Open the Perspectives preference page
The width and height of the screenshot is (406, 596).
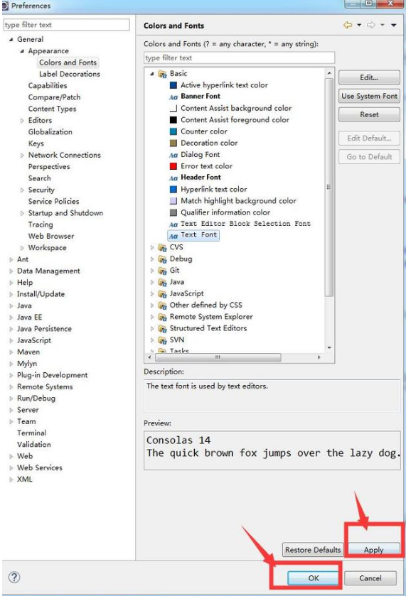(49, 167)
